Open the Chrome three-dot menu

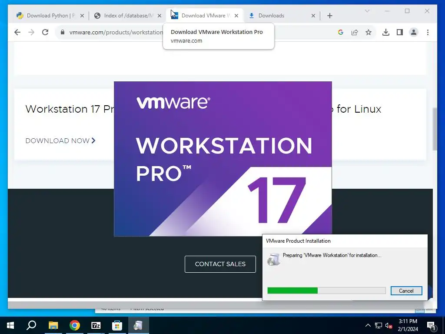428,32
